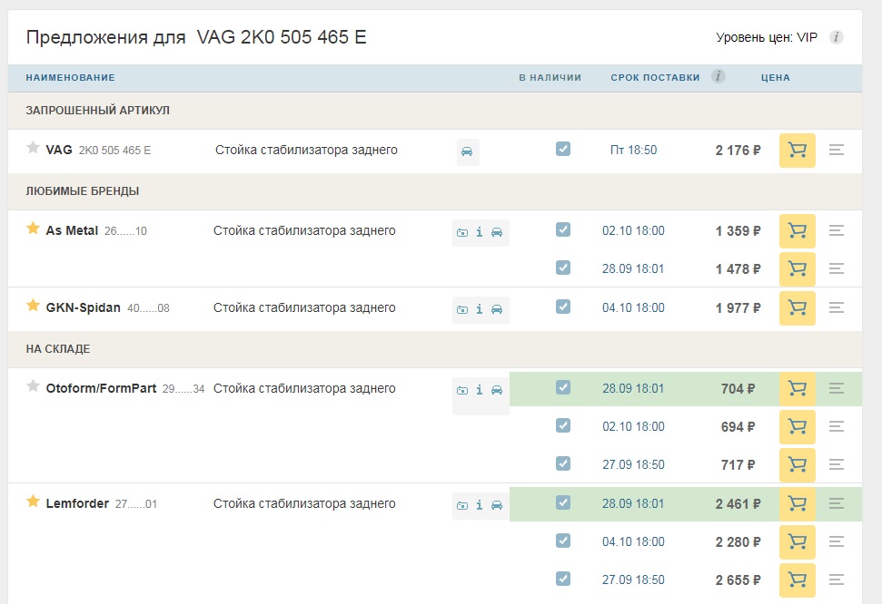The width and height of the screenshot is (882, 604).
Task: Open info icon for Lemforder part
Action: pyautogui.click(x=480, y=505)
